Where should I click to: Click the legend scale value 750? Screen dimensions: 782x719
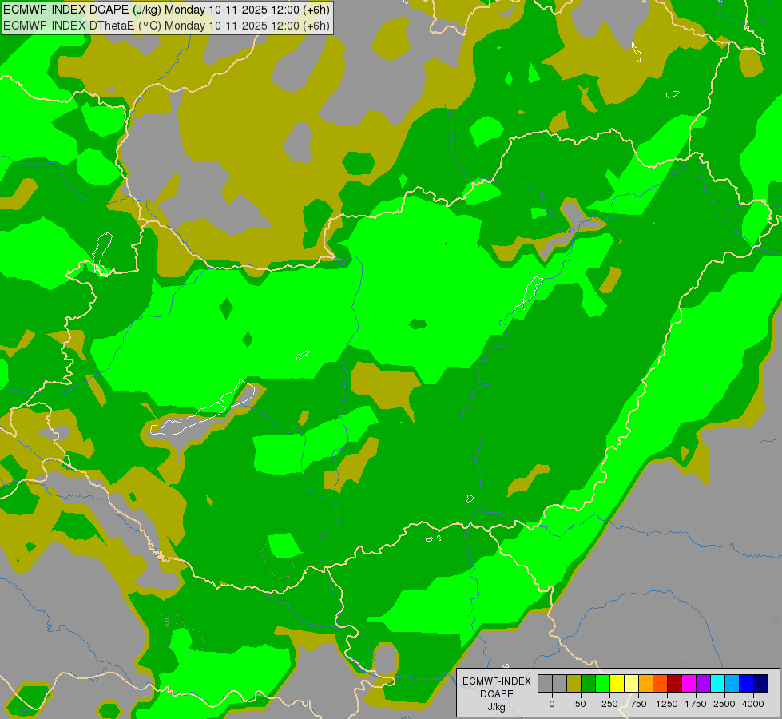(638, 704)
